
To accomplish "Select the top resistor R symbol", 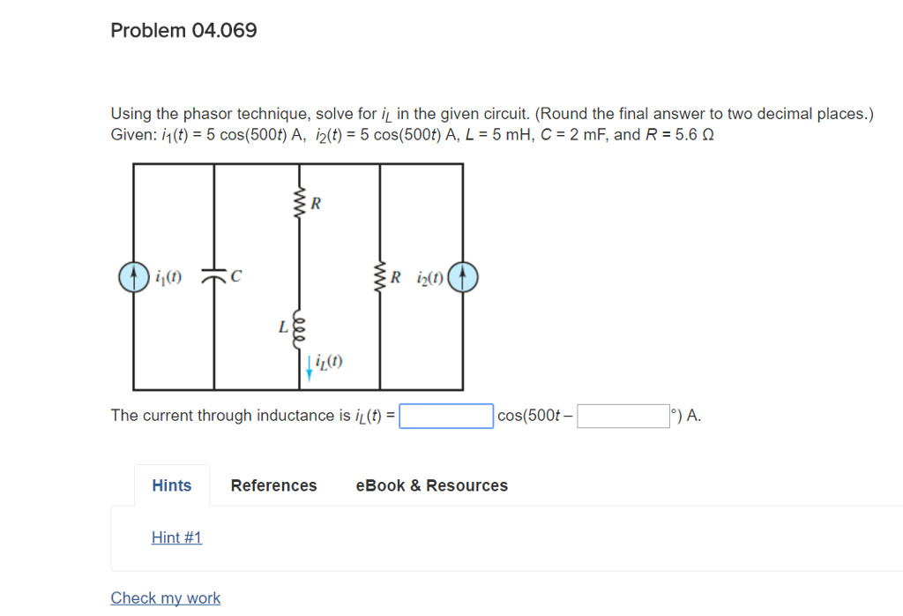I will click(x=300, y=201).
